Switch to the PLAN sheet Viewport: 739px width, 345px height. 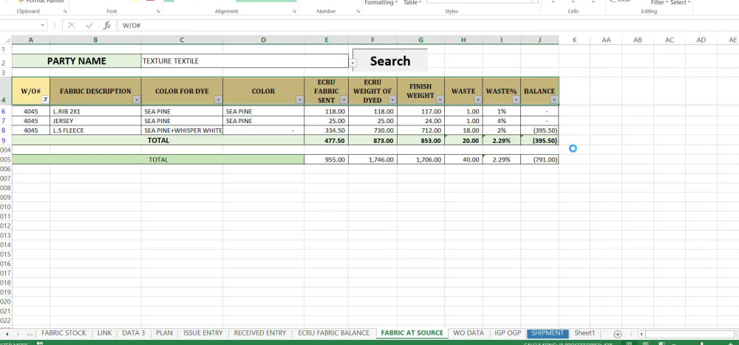pyautogui.click(x=164, y=332)
